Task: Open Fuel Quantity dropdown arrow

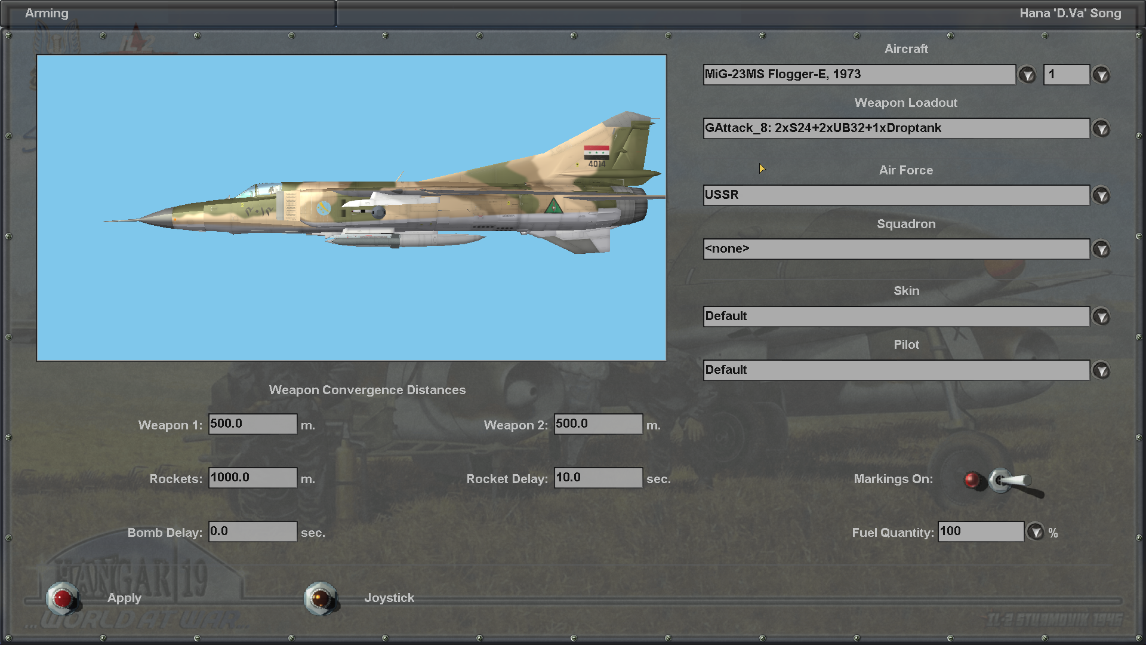Action: [x=1036, y=532]
